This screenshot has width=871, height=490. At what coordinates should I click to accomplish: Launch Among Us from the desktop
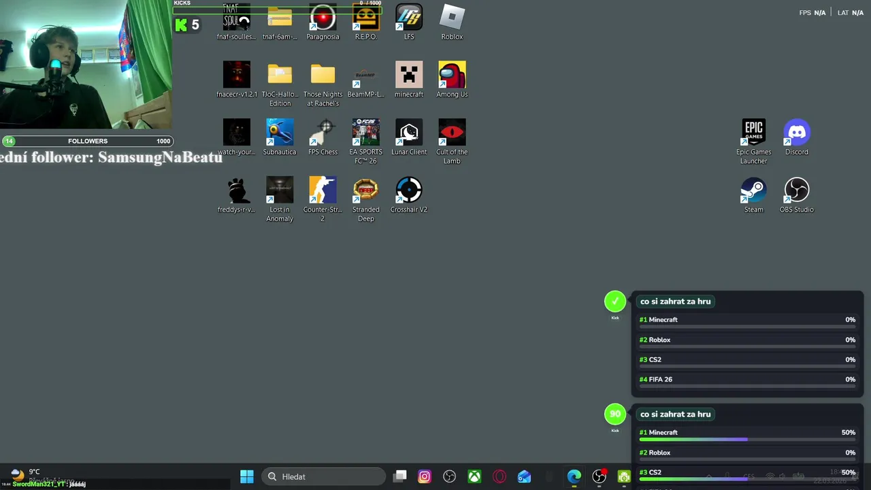[452, 80]
